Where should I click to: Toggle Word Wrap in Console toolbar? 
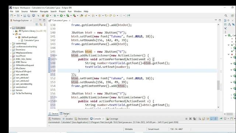[208, 119]
